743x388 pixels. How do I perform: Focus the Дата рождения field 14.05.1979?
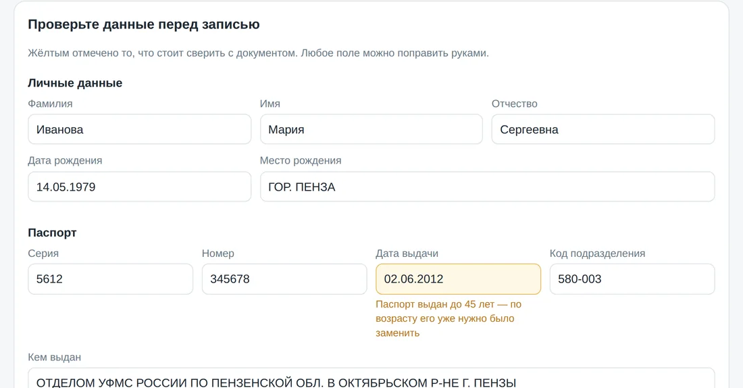coord(139,187)
